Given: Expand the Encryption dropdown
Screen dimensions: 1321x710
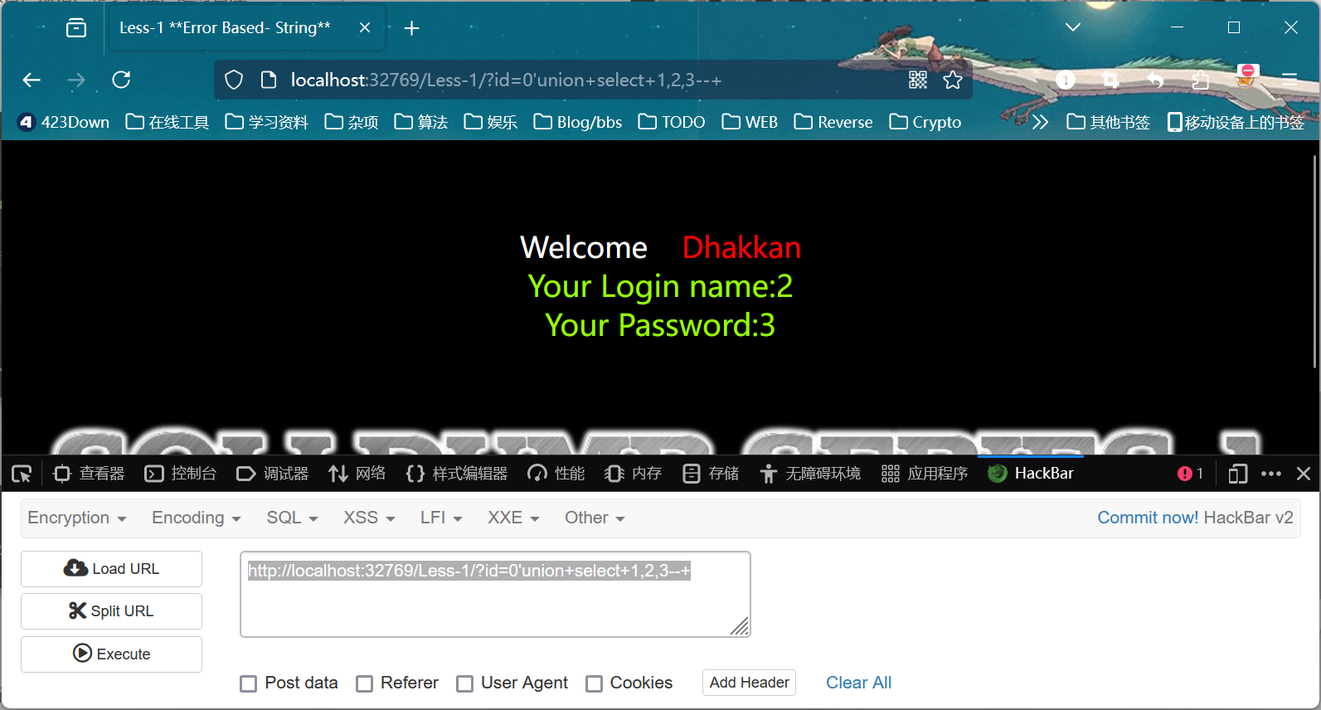Looking at the screenshot, I should pos(76,518).
